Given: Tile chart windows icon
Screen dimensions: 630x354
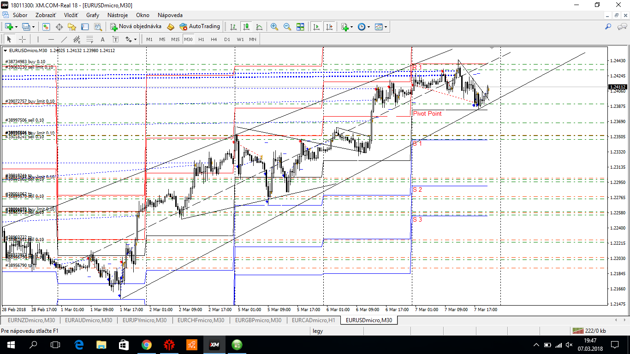Looking at the screenshot, I should tap(300, 27).
